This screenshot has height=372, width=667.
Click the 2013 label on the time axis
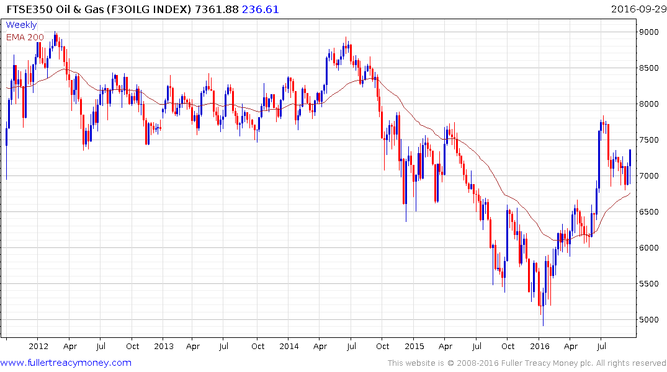pyautogui.click(x=164, y=346)
